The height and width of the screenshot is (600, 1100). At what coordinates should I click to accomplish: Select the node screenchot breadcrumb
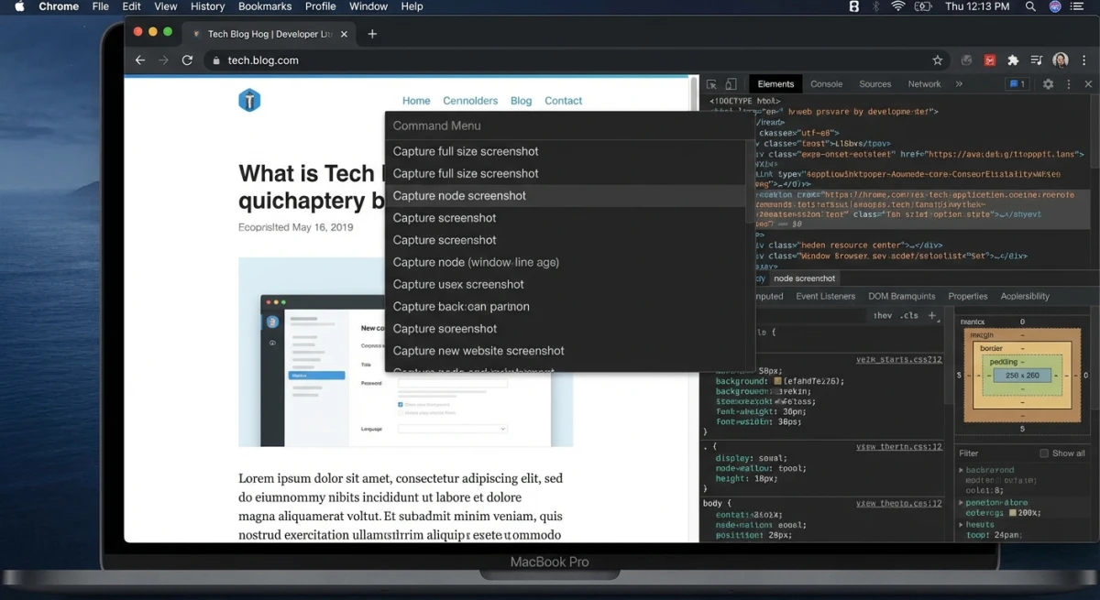(804, 278)
